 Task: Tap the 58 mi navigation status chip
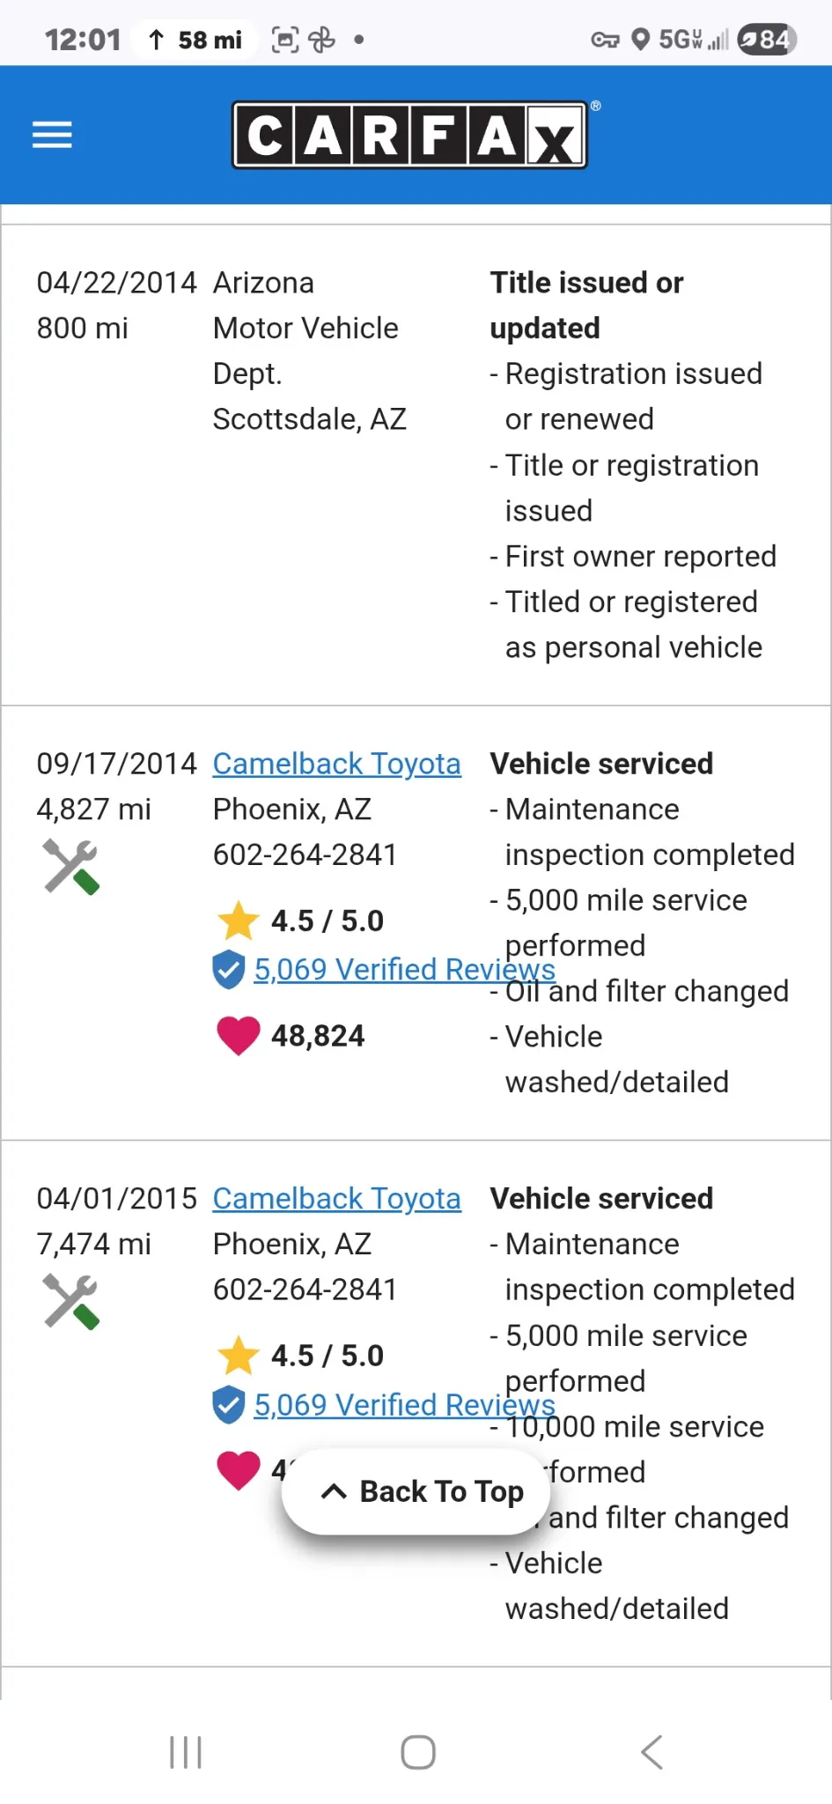pyautogui.click(x=195, y=40)
